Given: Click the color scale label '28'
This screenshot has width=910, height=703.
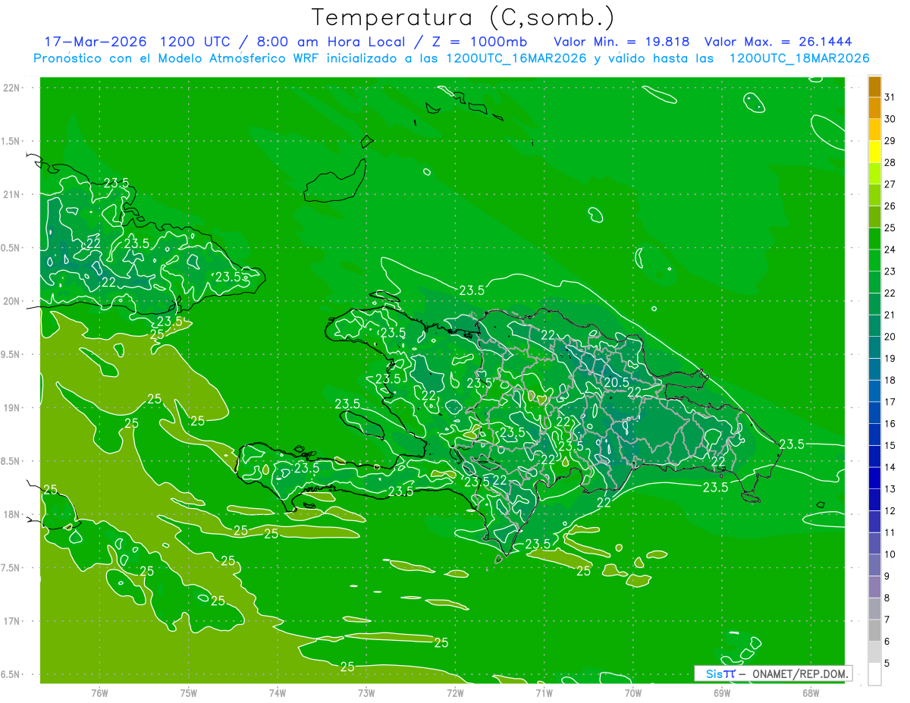Looking at the screenshot, I should 890,162.
